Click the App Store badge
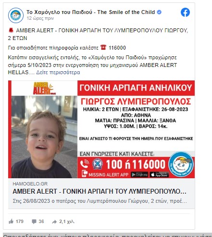 [x=159, y=174]
